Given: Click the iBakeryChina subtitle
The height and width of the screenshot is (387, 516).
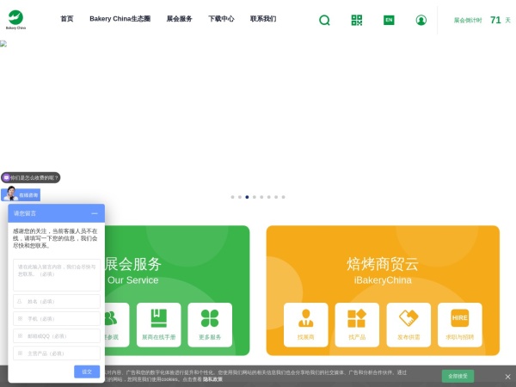Looking at the screenshot, I should tap(383, 280).
